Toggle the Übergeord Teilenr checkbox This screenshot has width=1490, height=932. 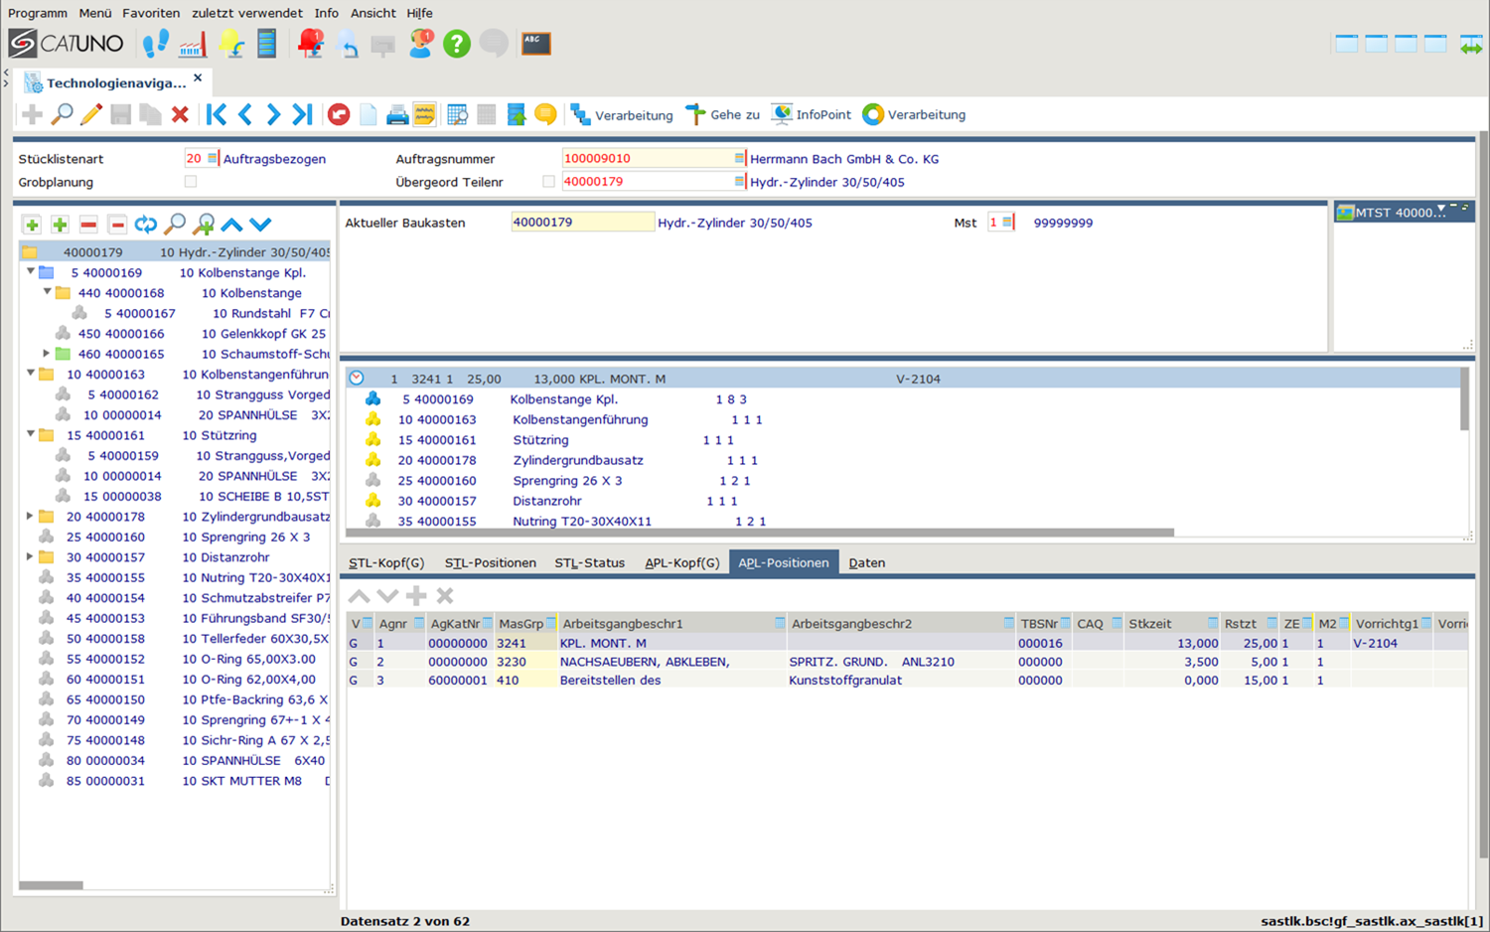548,182
